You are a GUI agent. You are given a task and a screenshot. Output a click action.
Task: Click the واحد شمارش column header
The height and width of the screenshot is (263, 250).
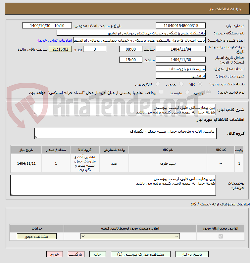click(114, 150)
